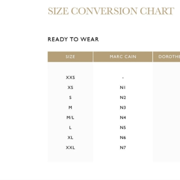The image size is (180, 180).
Task: Select the N4 Marc Cain value
Action: [x=123, y=118]
